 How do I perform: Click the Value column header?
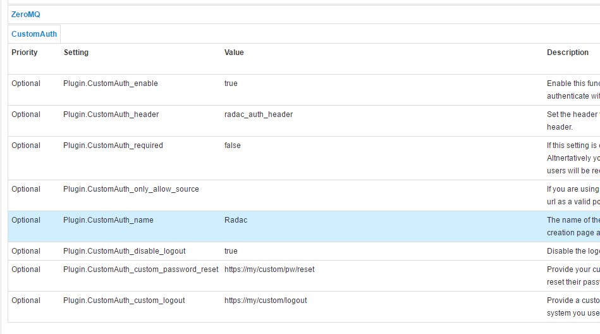(x=234, y=53)
